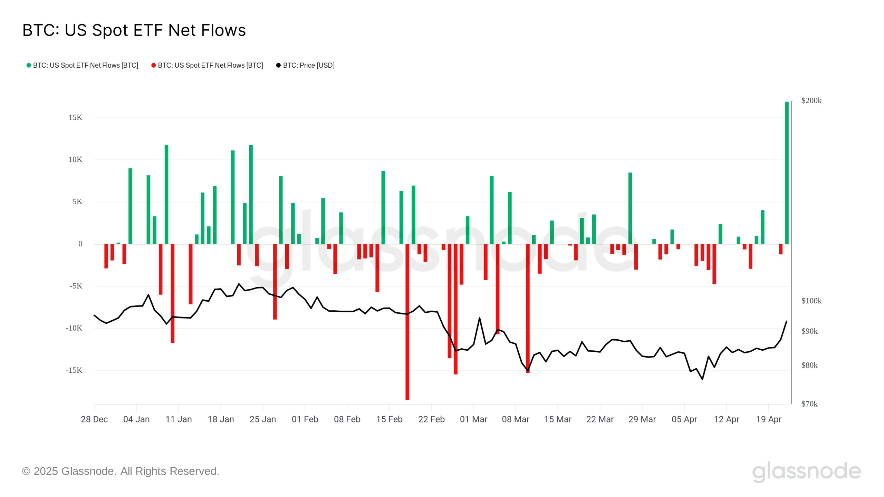884x497 pixels.
Task: Select the tallest green inflow bar at far right
Action: pyautogui.click(x=787, y=173)
